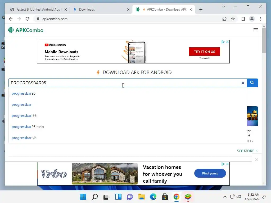Dismiss the bottom ad with the gray X
271x203 pixels.
(x=257, y=159)
